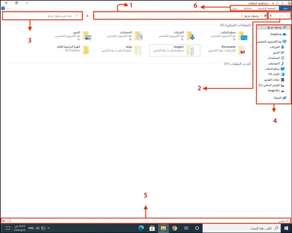Open Microsoft Edge from the taskbar
The image size is (292, 233).
[141, 228]
